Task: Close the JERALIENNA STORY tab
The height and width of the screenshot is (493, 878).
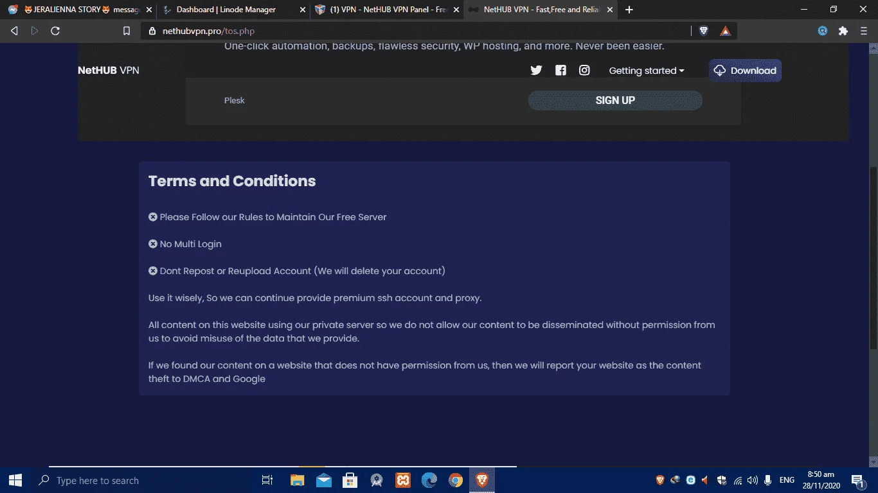Action: pyautogui.click(x=149, y=10)
